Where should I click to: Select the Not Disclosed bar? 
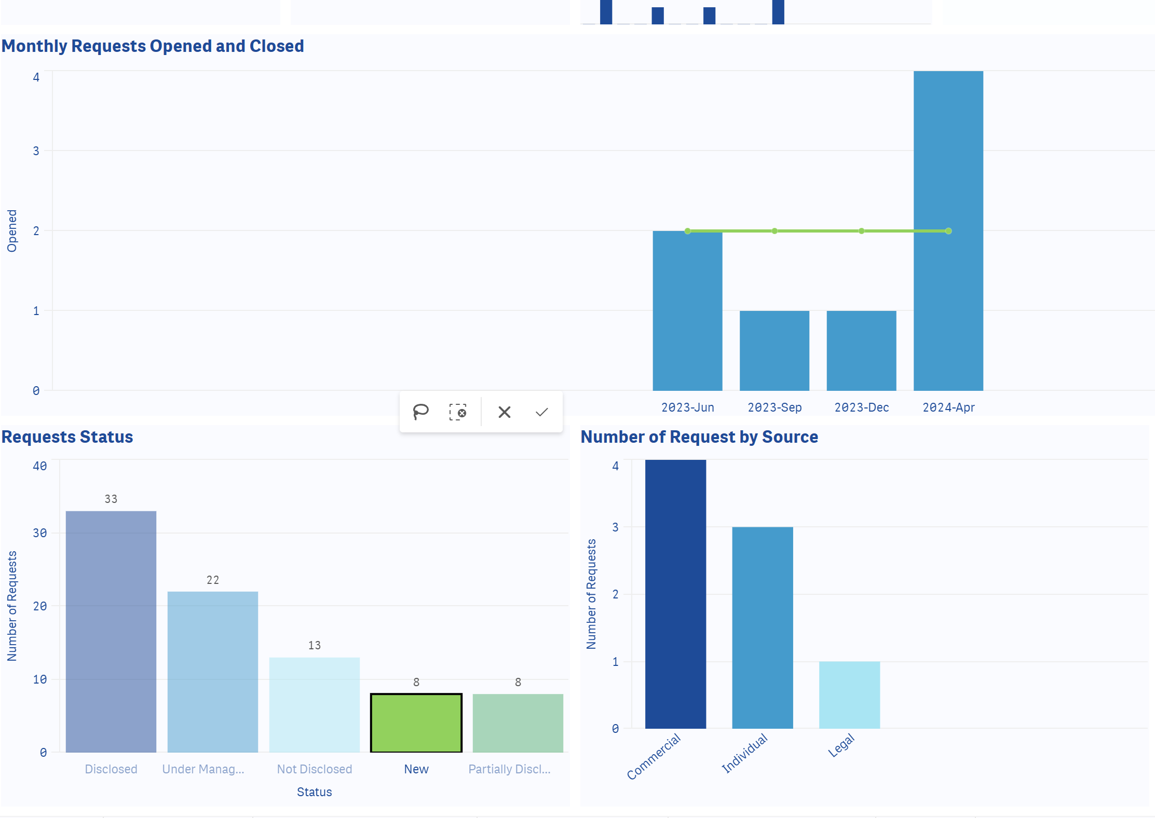(314, 704)
